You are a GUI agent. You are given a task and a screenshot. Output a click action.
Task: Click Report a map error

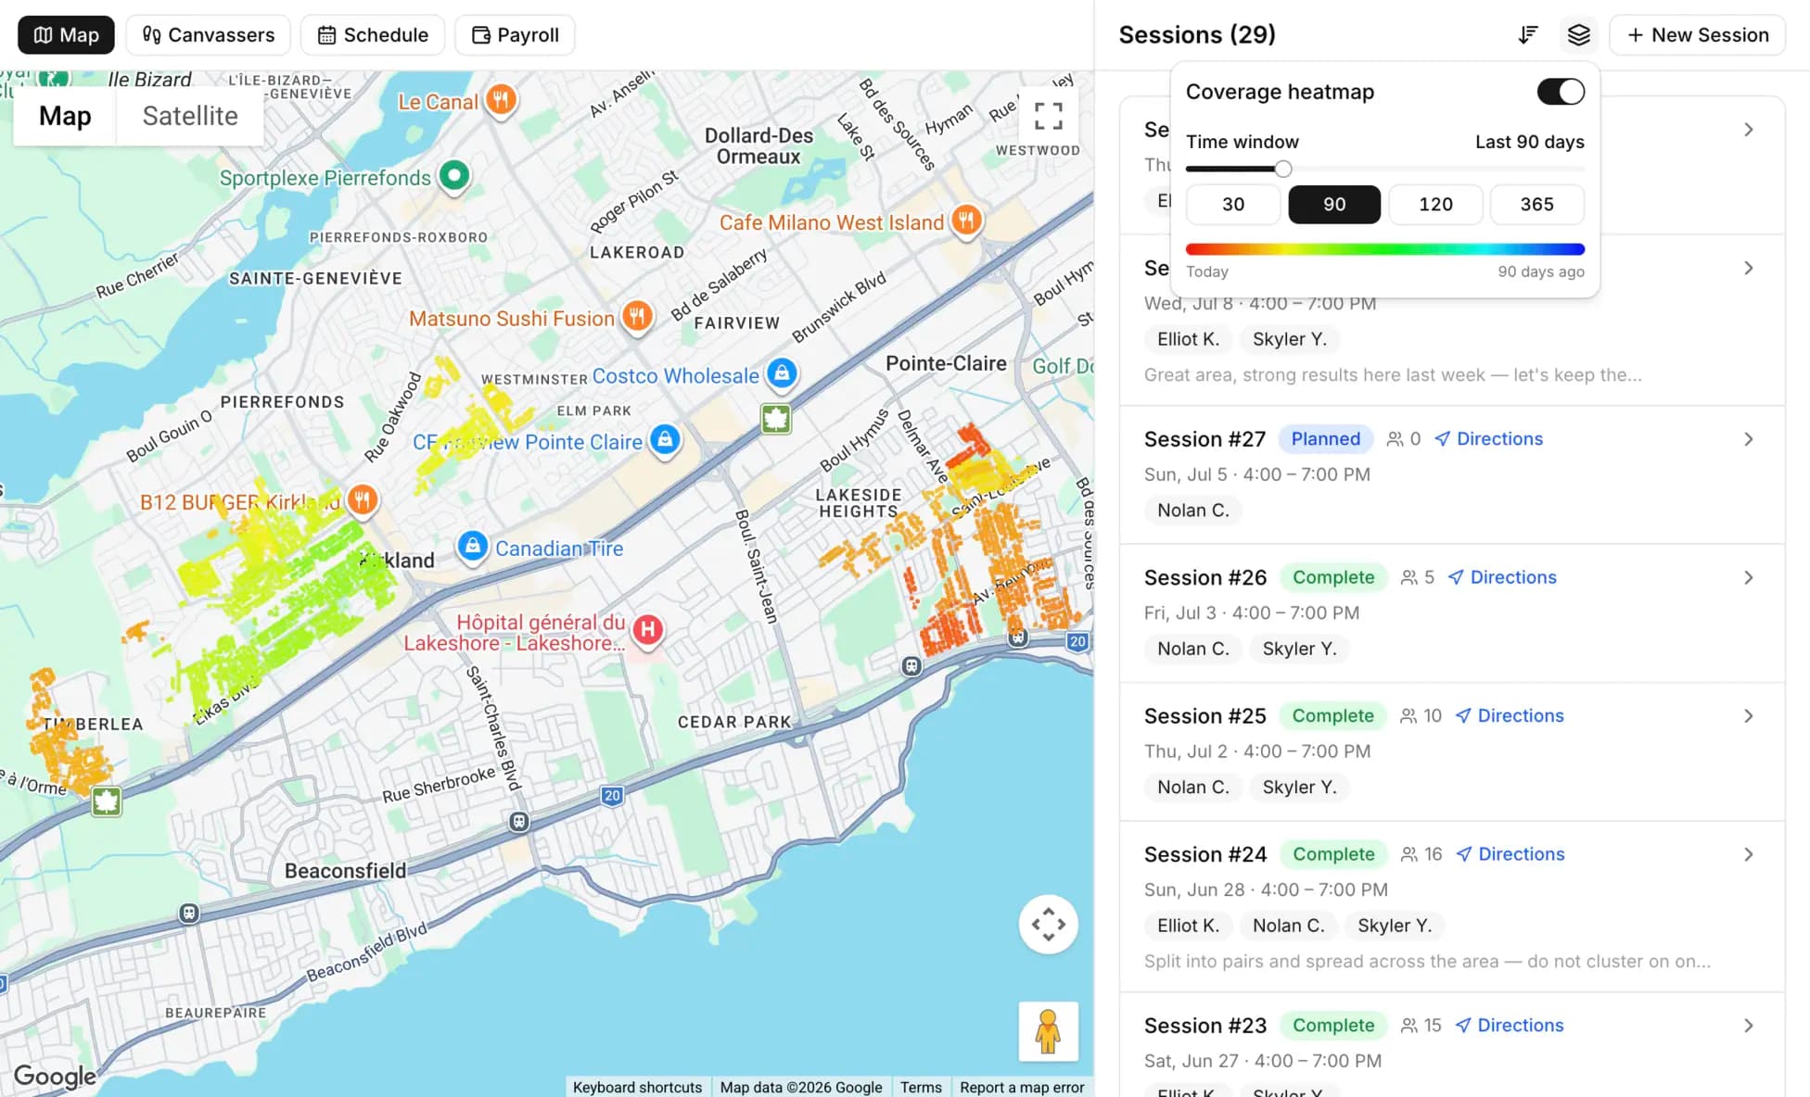click(x=1022, y=1087)
